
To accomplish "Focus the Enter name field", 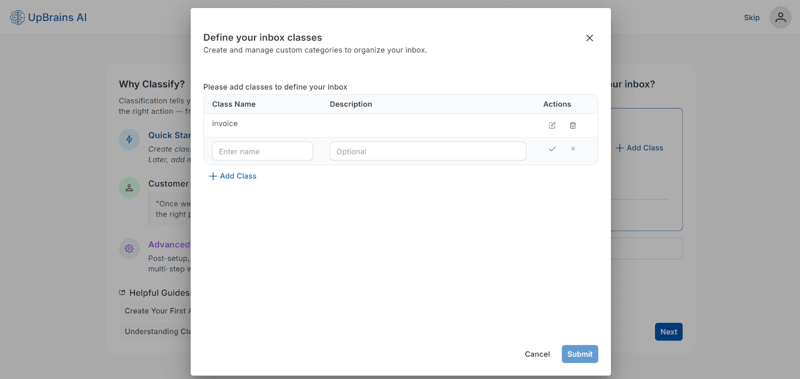I will [262, 151].
